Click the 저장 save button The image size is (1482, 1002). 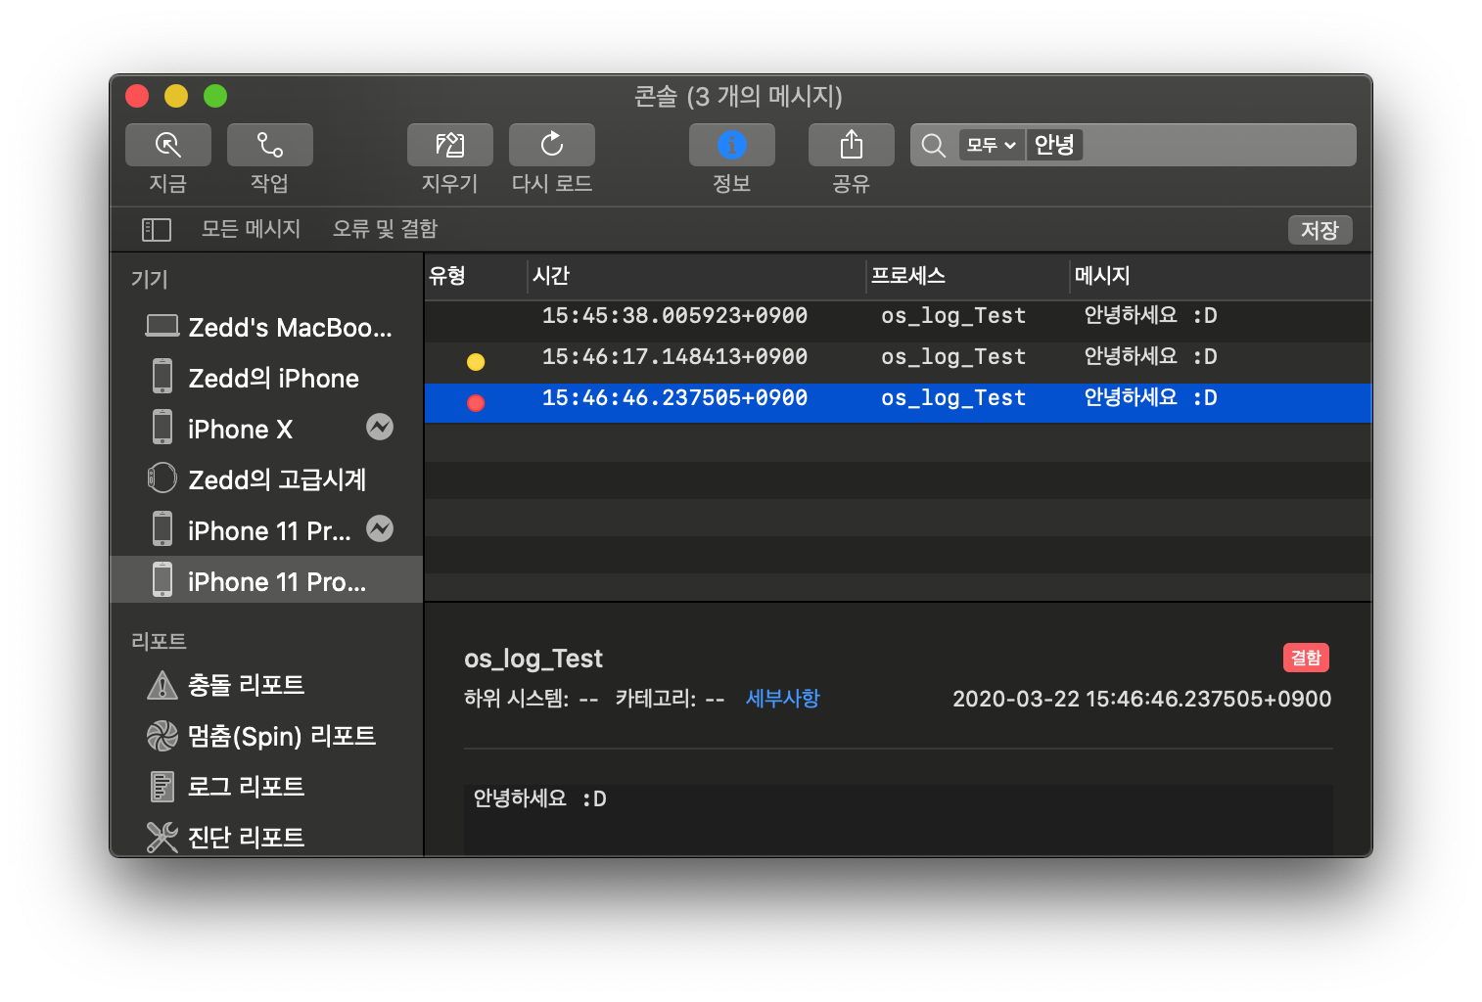[x=1320, y=230]
